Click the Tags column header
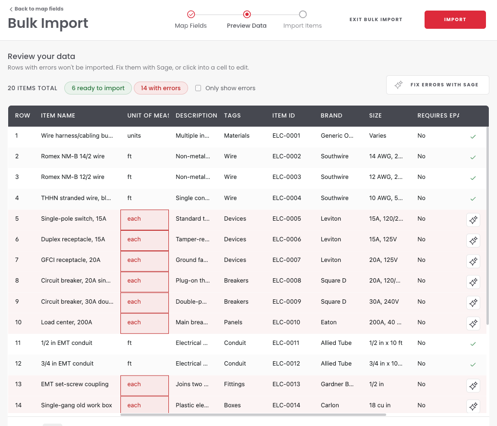This screenshot has height=426, width=497. (x=232, y=116)
